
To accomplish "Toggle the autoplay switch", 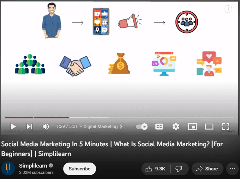I will point(142,126).
